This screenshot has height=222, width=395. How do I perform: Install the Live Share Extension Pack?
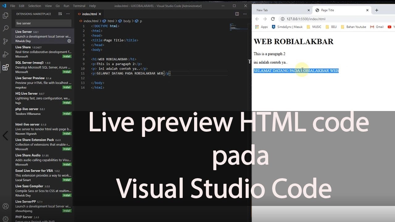(x=67, y=149)
